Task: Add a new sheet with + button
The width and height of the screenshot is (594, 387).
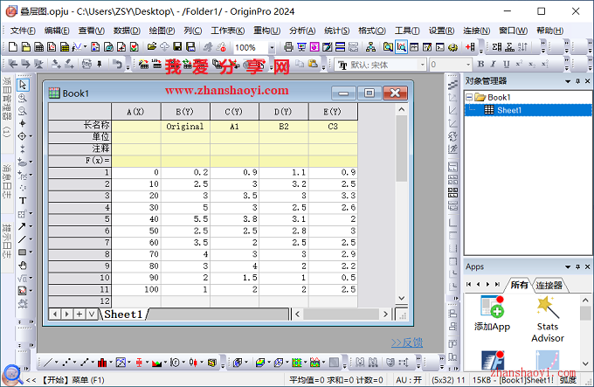Action: pos(79,314)
